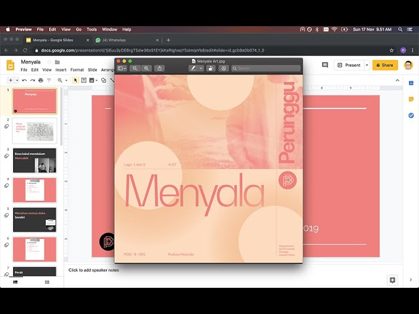The width and height of the screenshot is (419, 314).
Task: Open the Slides Format menu
Action: pos(77,70)
